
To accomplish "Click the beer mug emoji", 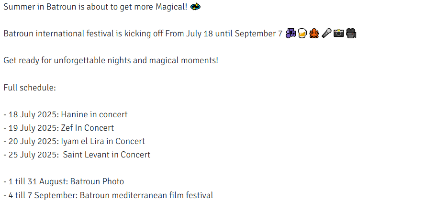I will tap(302, 34).
